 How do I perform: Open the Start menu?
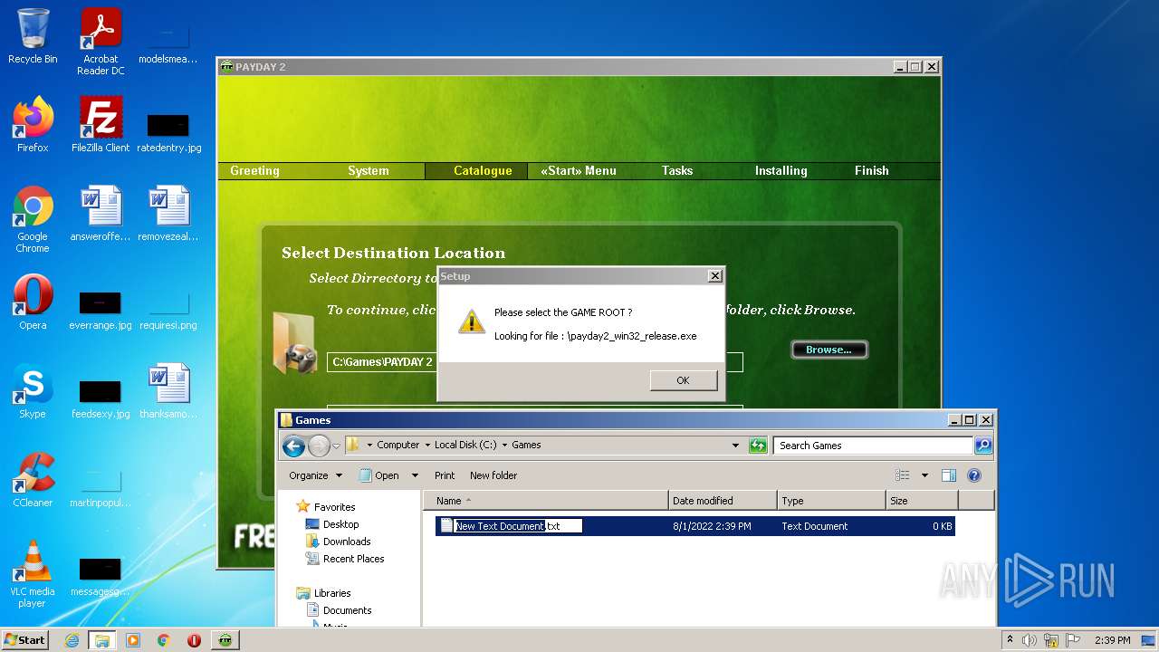pos(25,640)
